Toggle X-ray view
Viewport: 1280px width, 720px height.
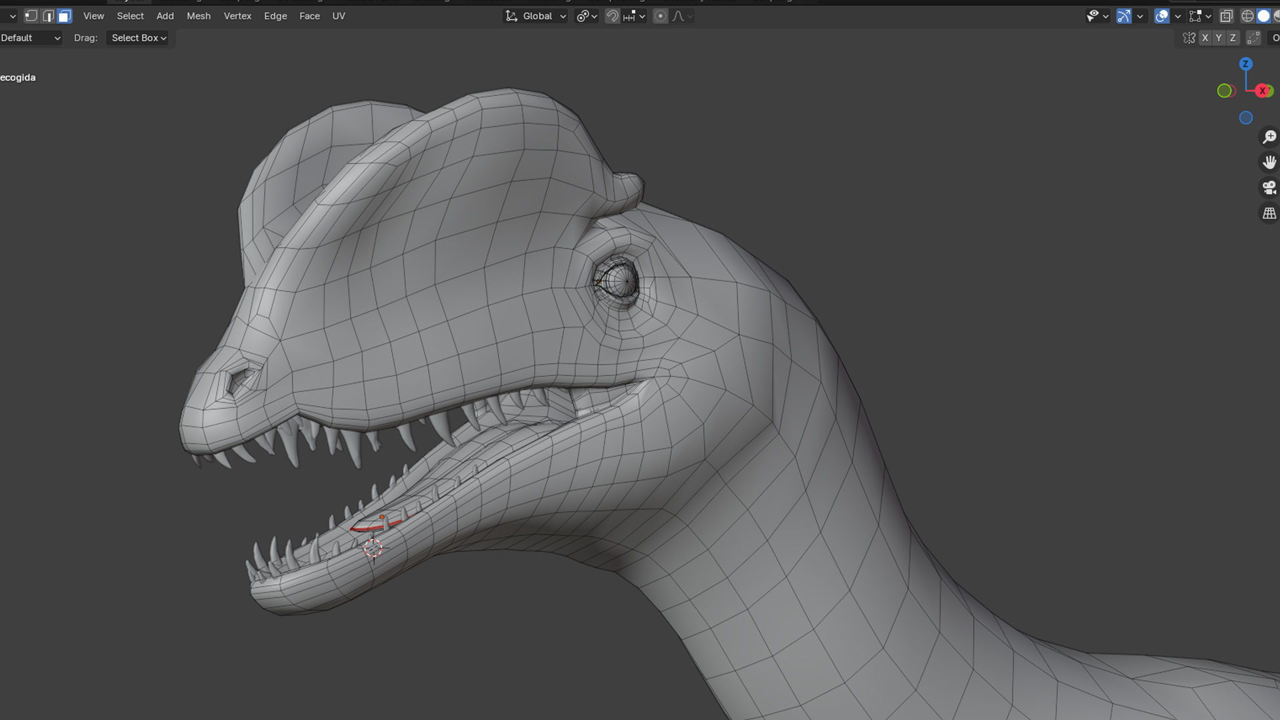pos(1226,16)
